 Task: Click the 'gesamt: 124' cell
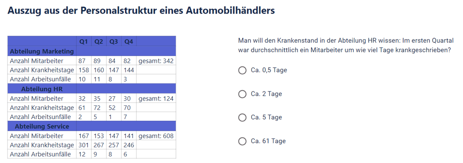tap(156, 99)
